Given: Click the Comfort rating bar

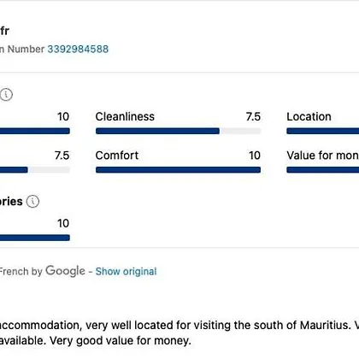Looking at the screenshot, I should click(178, 170).
